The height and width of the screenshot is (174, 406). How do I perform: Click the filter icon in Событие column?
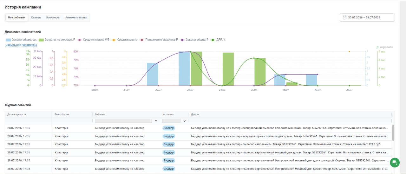tap(156, 121)
